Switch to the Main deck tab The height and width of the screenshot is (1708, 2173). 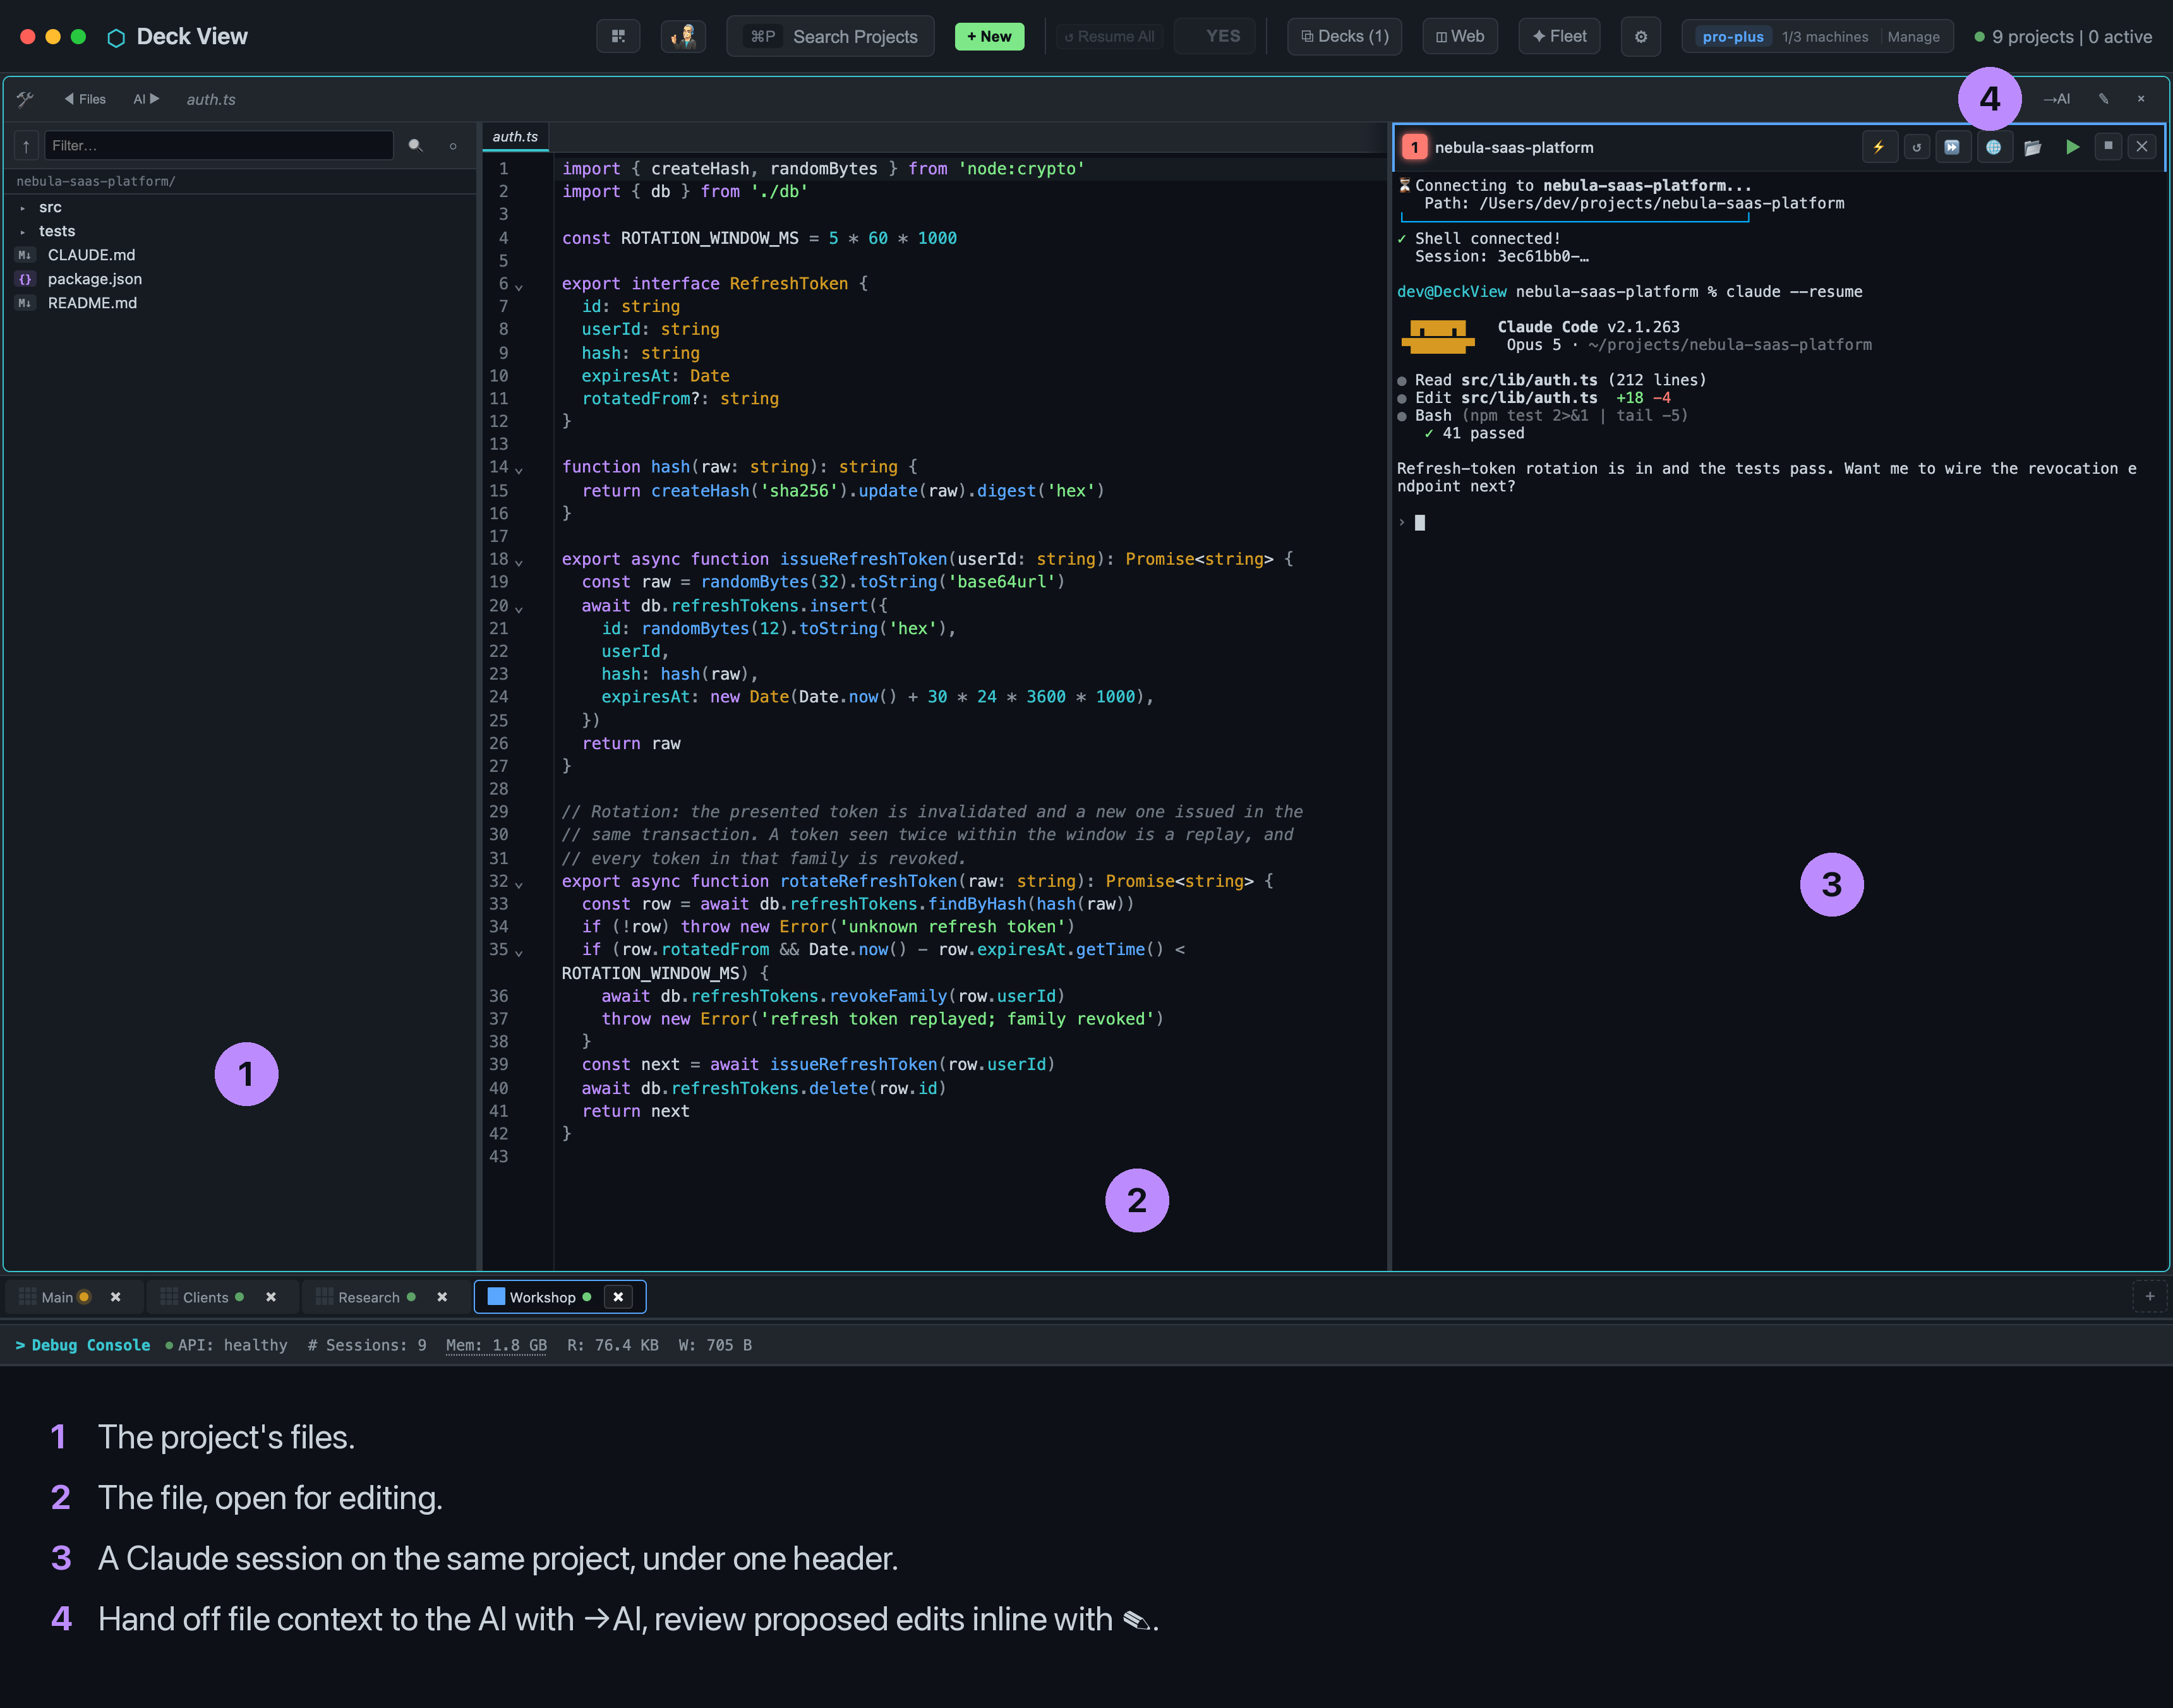[x=56, y=1297]
